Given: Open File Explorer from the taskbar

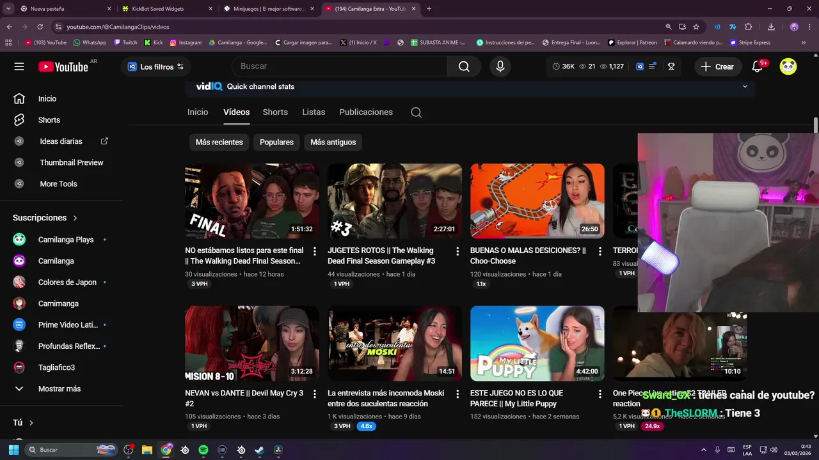Looking at the screenshot, I should (x=147, y=450).
